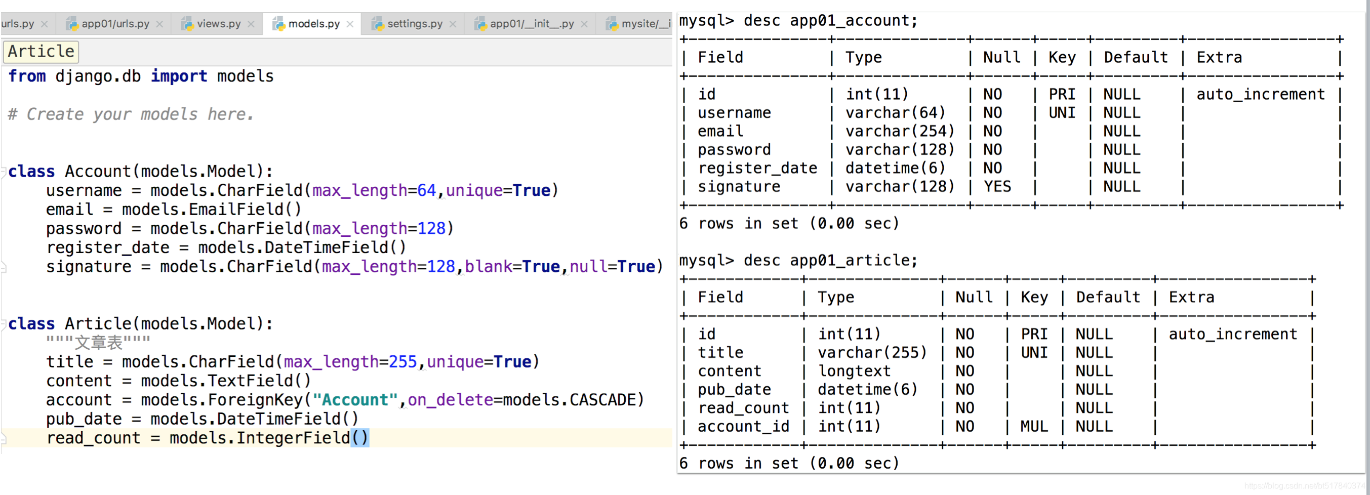The image size is (1370, 495).
Task: Click 'auto_increment' in account table
Action: 1261,95
